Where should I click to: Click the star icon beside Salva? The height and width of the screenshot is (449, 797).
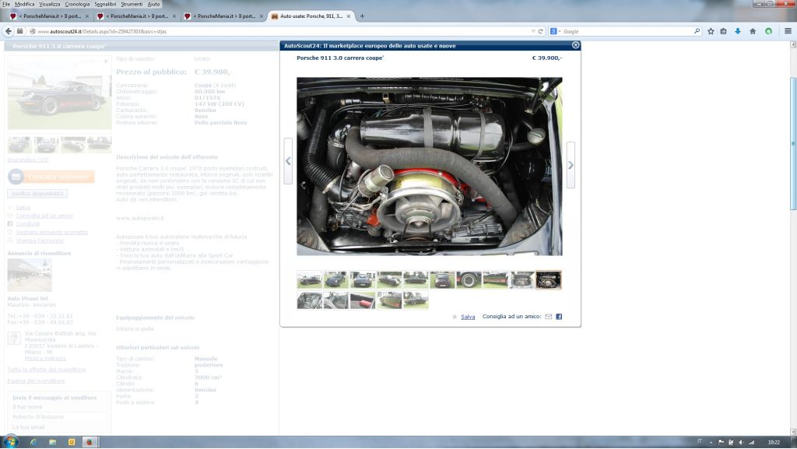tap(455, 317)
